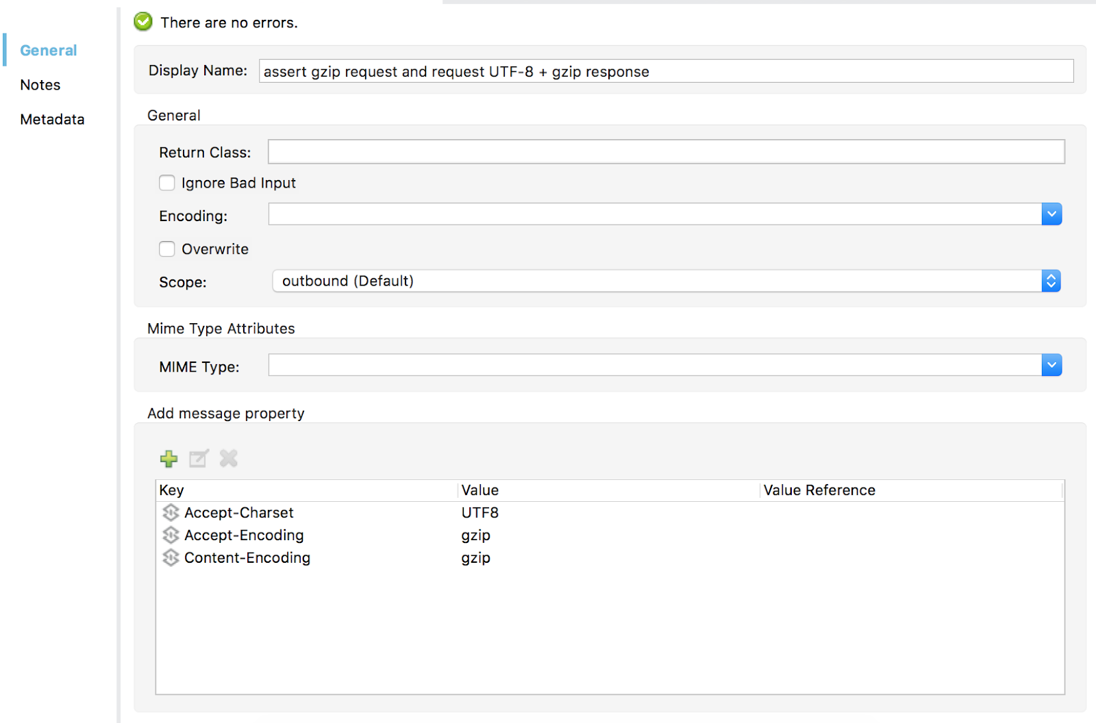Toggle the Overwrite checkbox
1096x723 pixels.
click(167, 249)
